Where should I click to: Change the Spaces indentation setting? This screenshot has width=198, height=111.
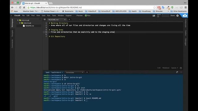(174, 68)
